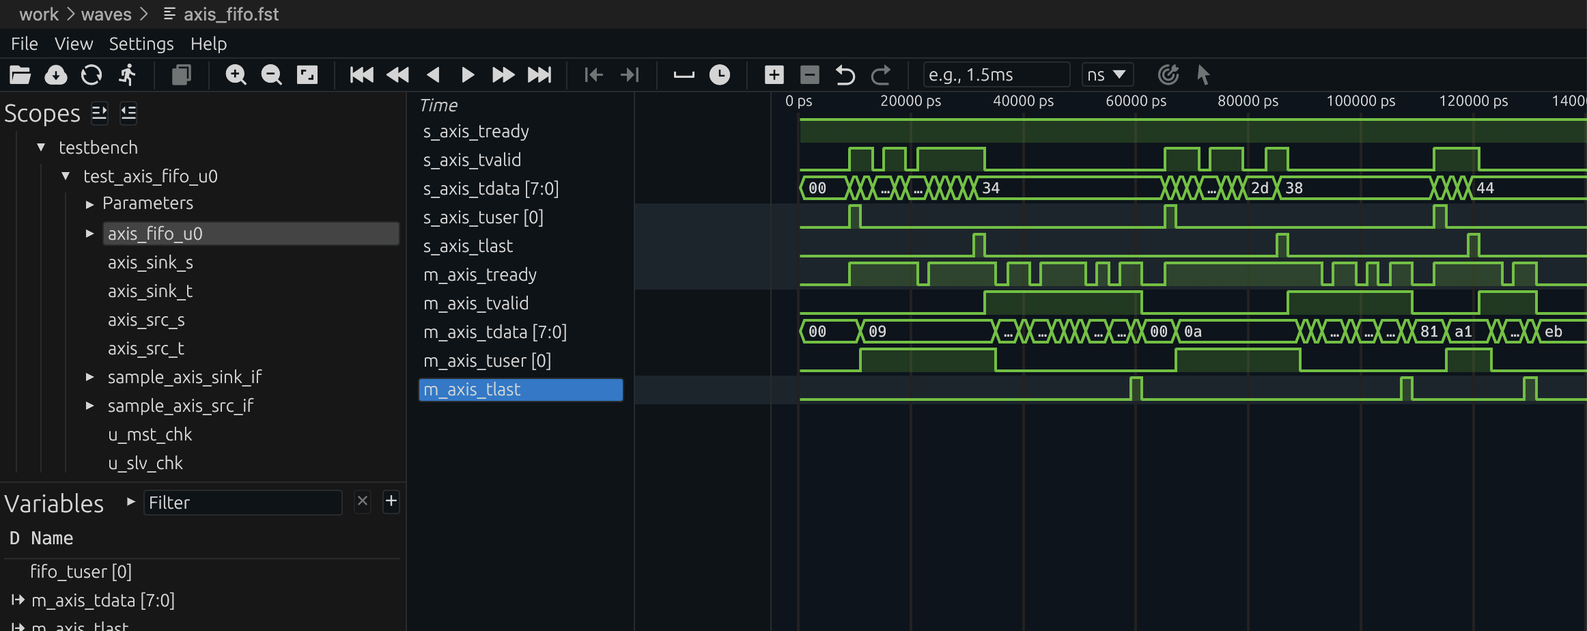This screenshot has width=1587, height=631.
Task: Open the ns time unit dropdown
Action: [x=1107, y=74]
